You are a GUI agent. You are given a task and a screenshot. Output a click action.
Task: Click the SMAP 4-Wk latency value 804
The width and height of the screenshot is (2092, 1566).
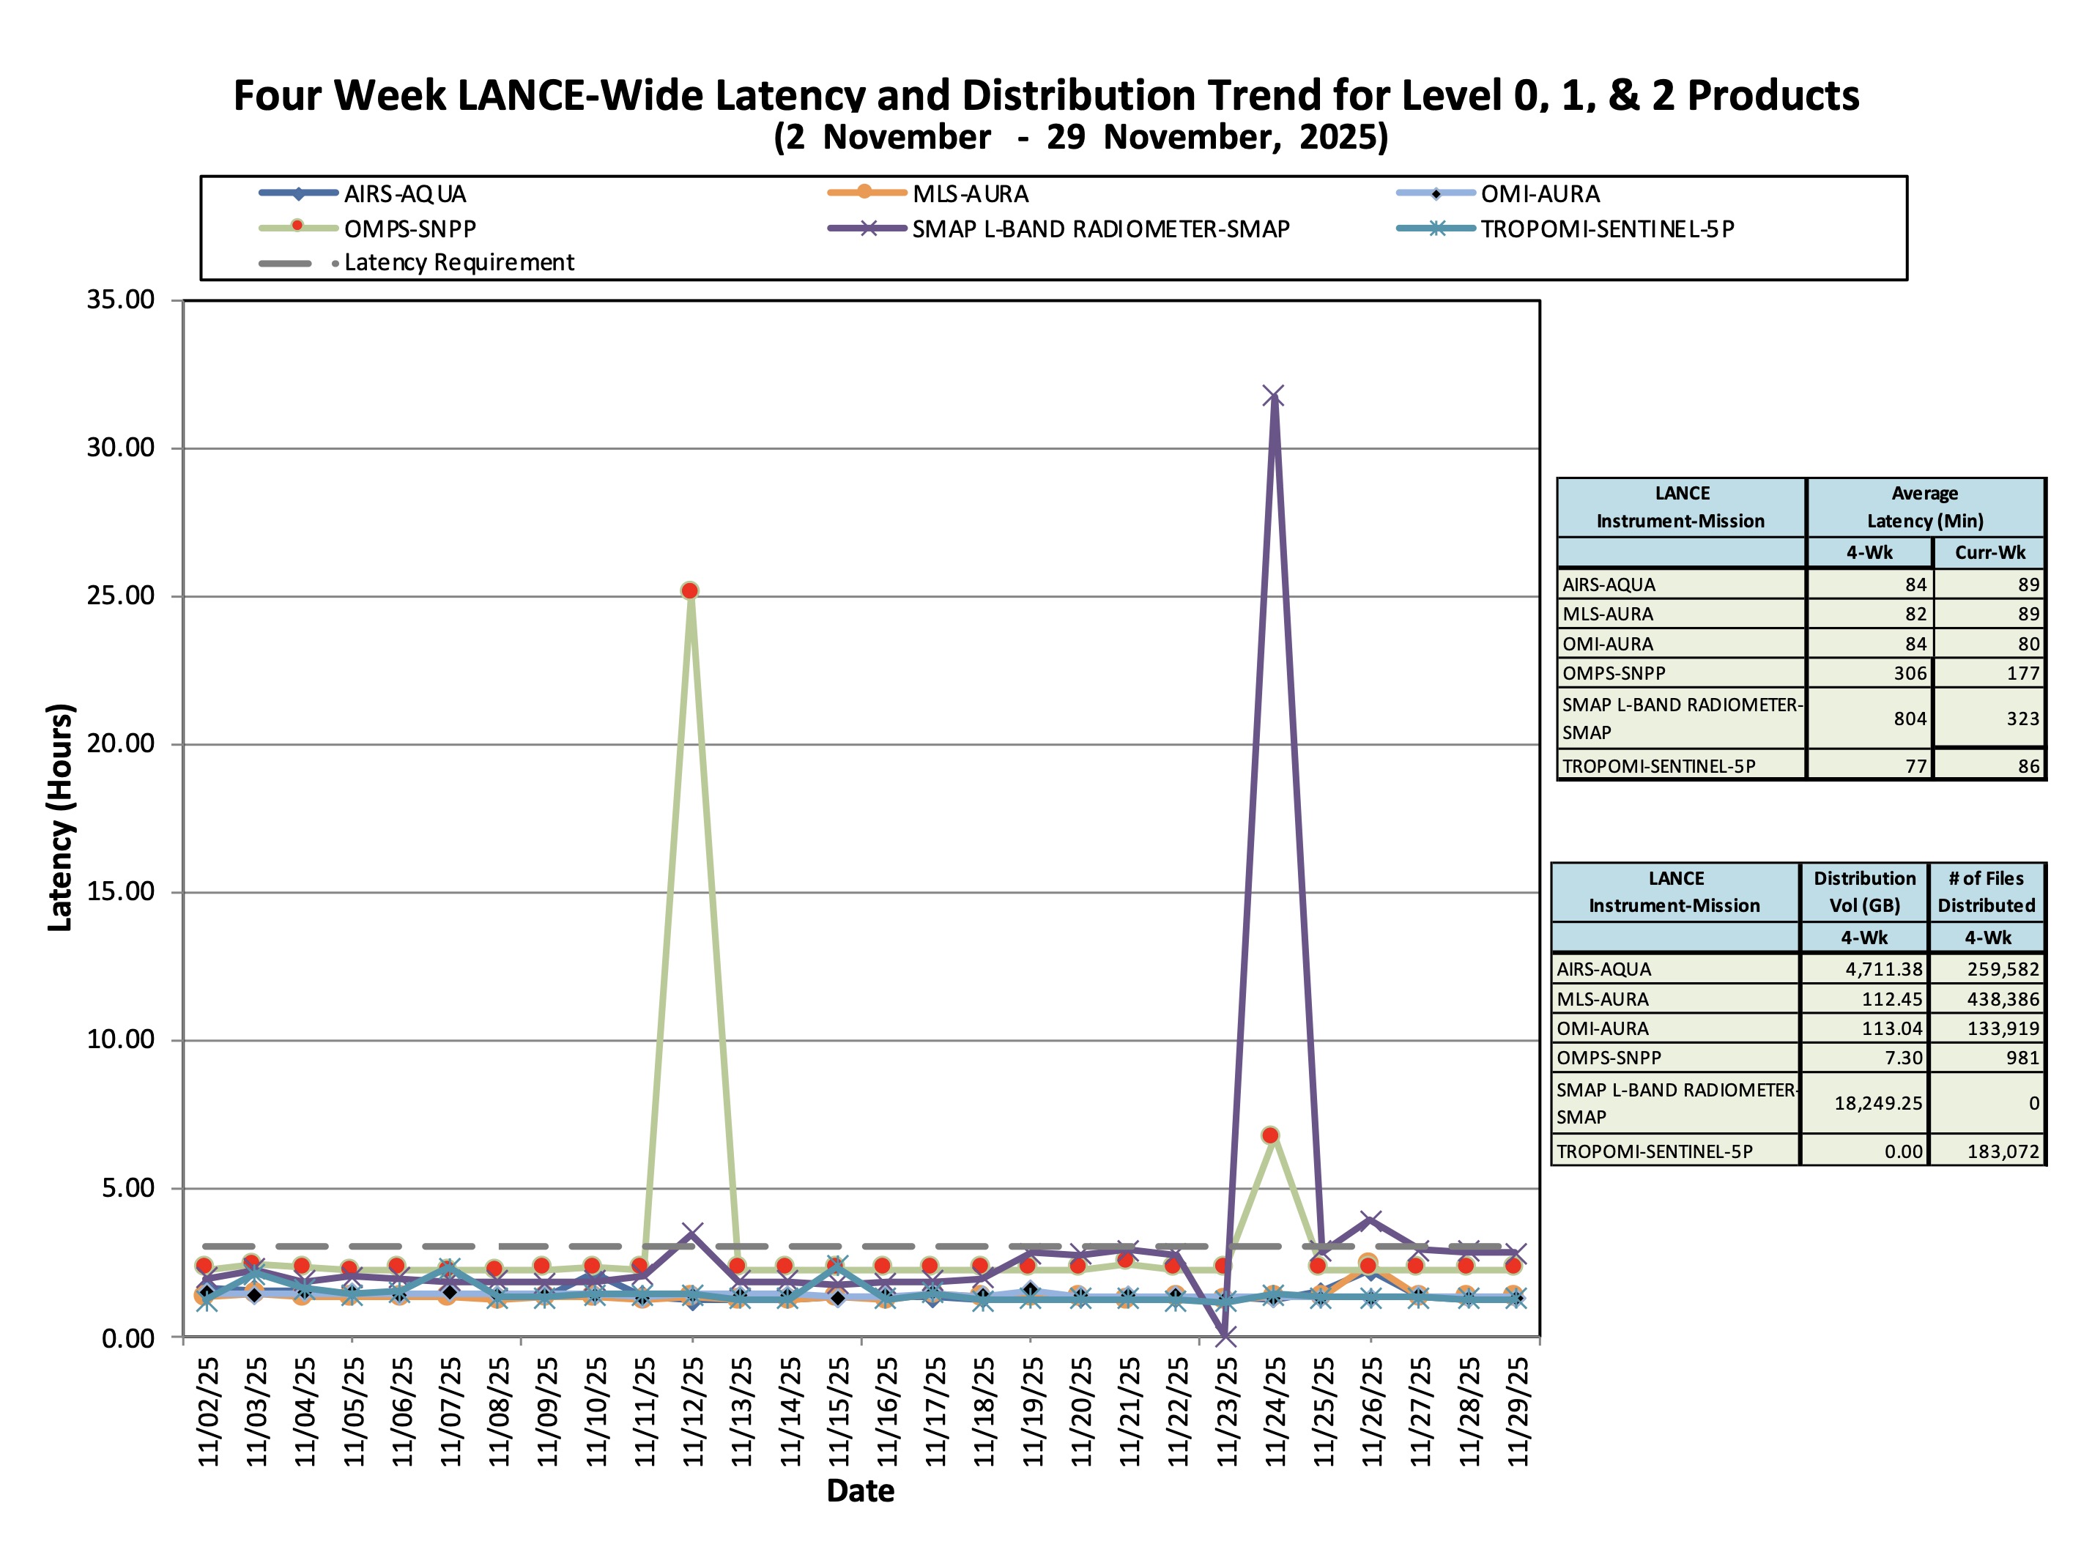pyautogui.click(x=1909, y=719)
